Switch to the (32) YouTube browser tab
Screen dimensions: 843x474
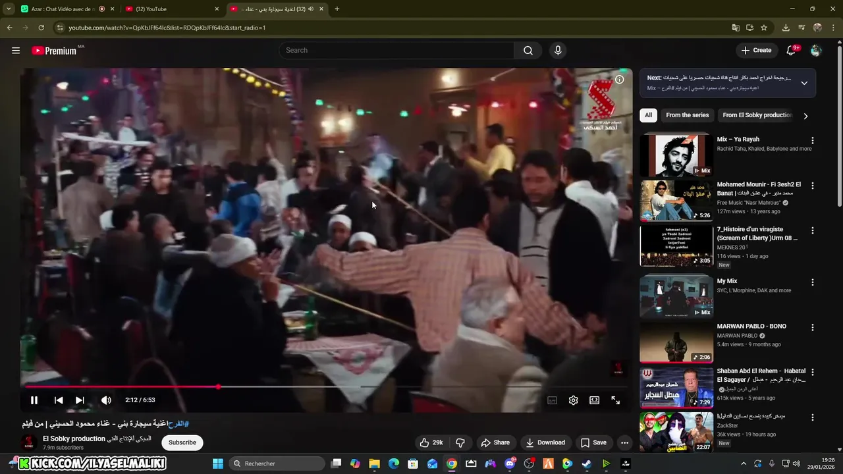point(171,9)
